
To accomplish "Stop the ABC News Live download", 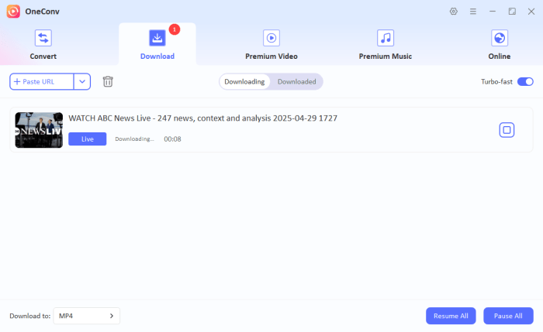I will [x=507, y=130].
